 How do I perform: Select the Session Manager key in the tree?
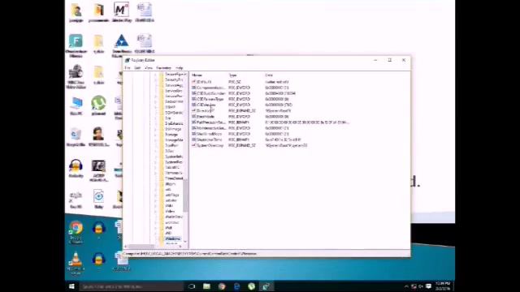pos(174,101)
